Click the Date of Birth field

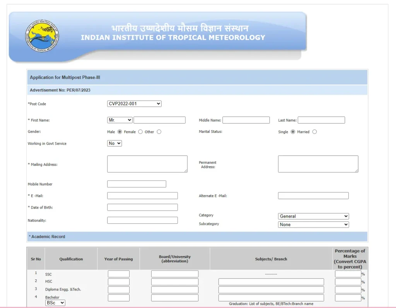(x=142, y=208)
